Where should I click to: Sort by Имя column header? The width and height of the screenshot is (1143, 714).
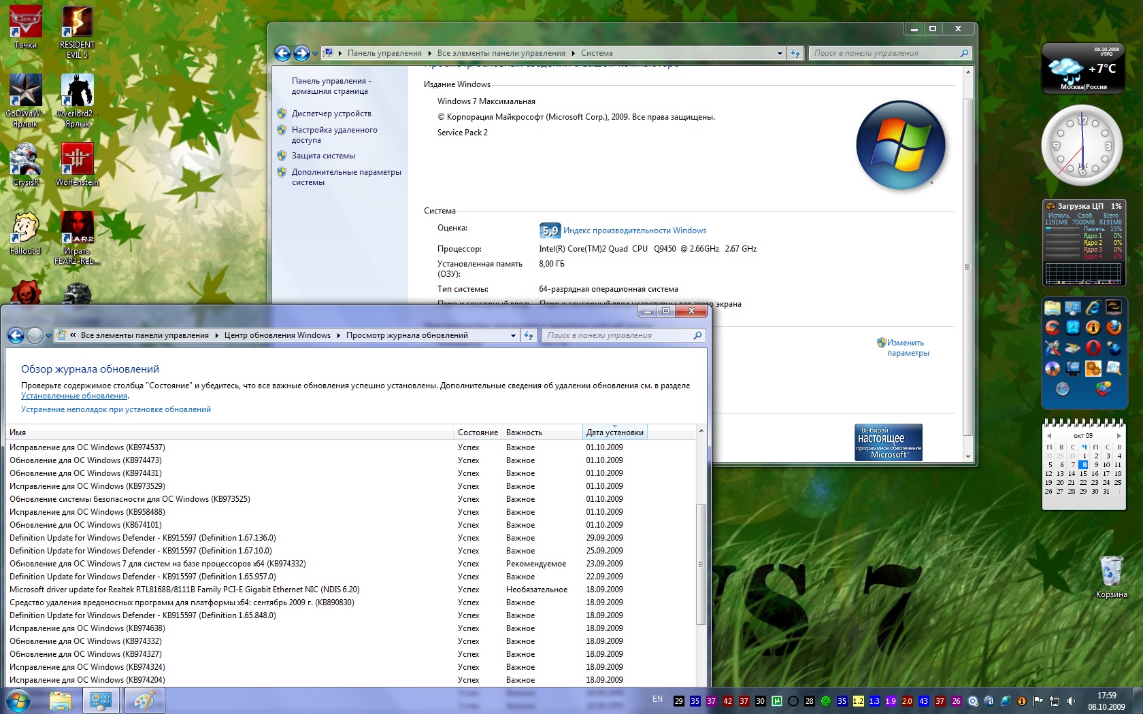[230, 432]
